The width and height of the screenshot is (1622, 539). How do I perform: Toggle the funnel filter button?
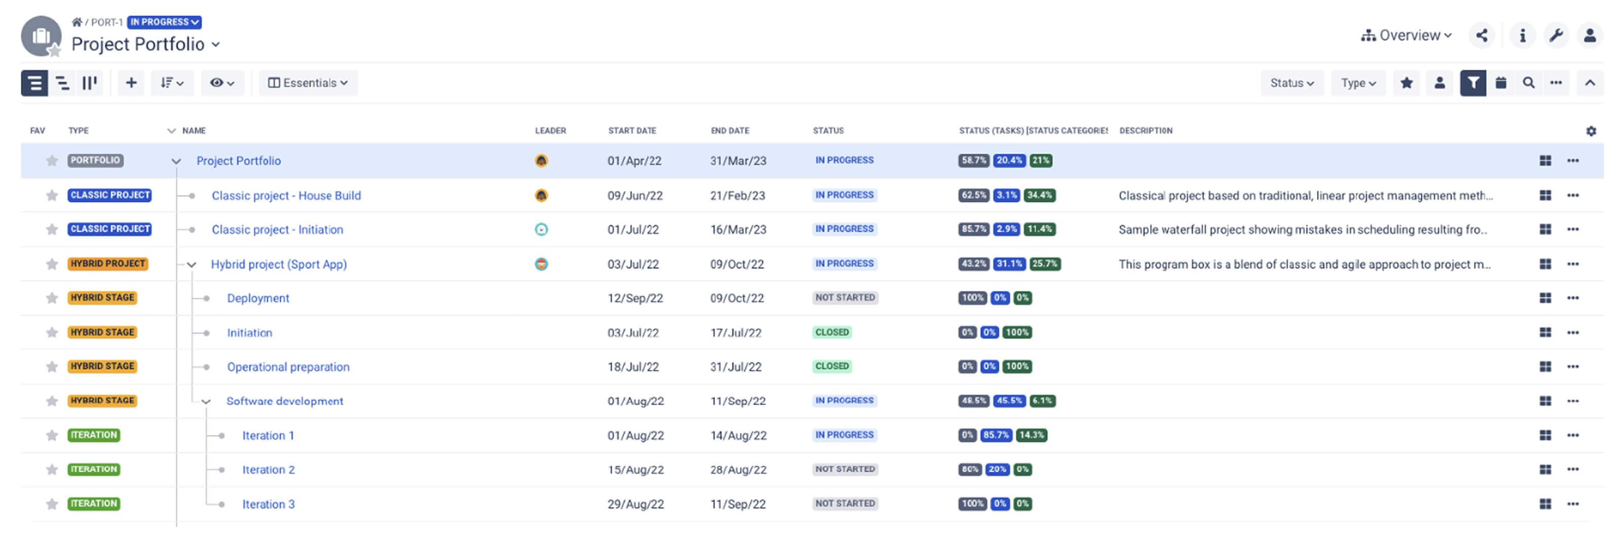[x=1473, y=83]
